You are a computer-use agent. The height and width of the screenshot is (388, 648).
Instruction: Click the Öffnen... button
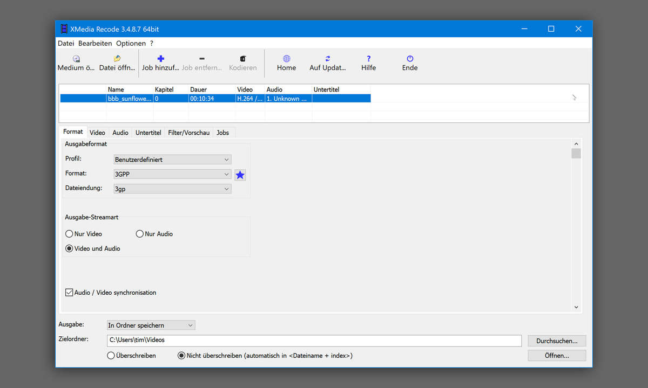coord(557,356)
